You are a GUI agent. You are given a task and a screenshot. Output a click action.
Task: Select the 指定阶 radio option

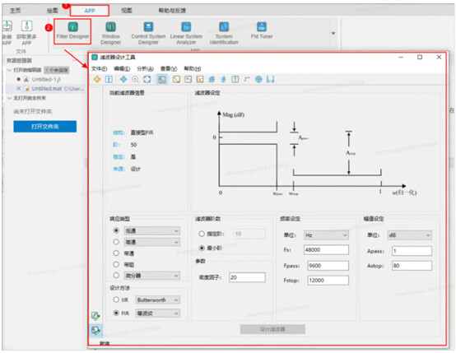(x=202, y=234)
